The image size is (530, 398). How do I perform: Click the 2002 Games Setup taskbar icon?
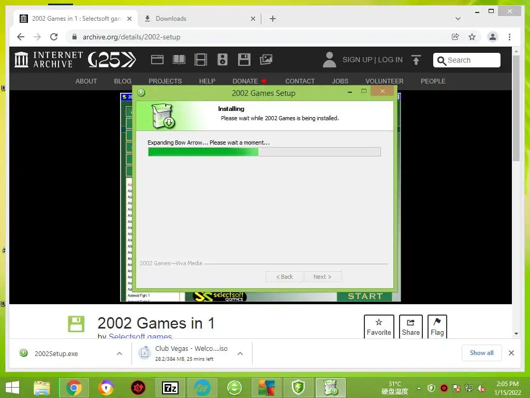pos(331,388)
